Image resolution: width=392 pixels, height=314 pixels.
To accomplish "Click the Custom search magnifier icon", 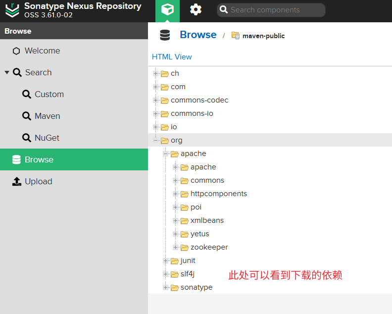I will click(x=27, y=94).
